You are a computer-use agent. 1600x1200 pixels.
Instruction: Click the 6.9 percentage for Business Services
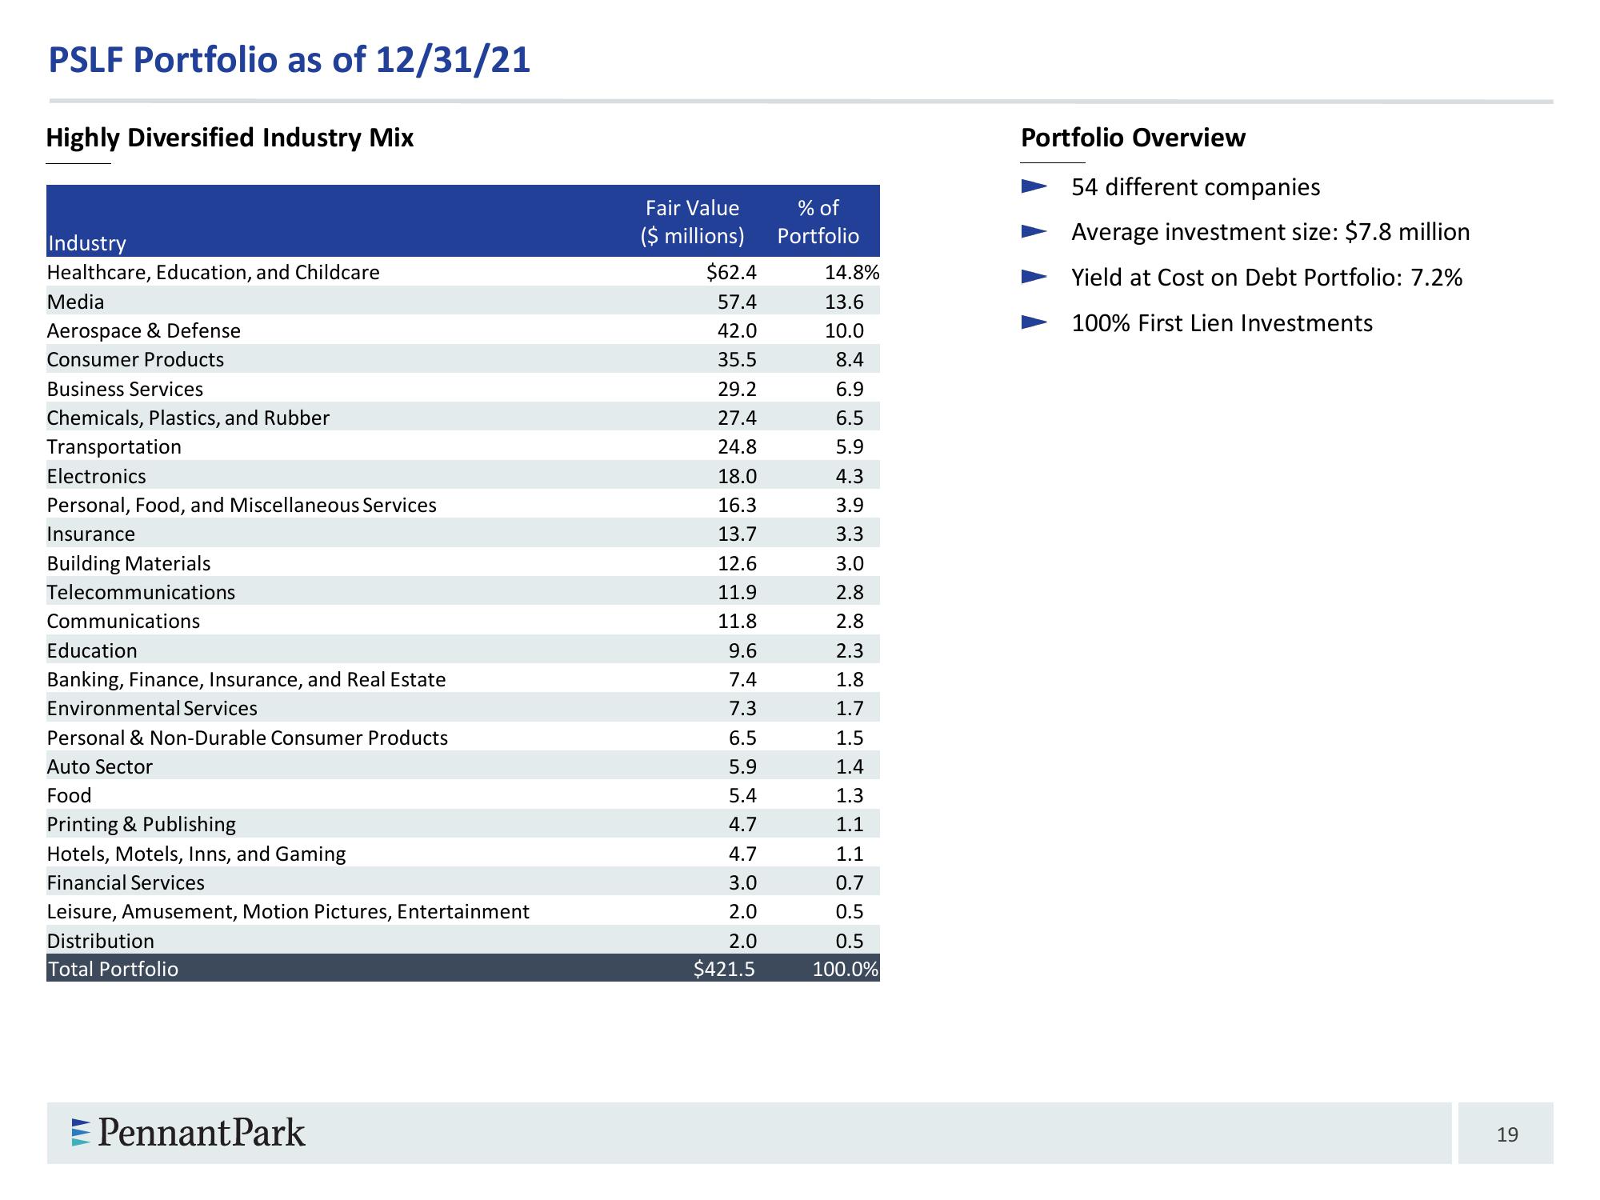pos(850,389)
